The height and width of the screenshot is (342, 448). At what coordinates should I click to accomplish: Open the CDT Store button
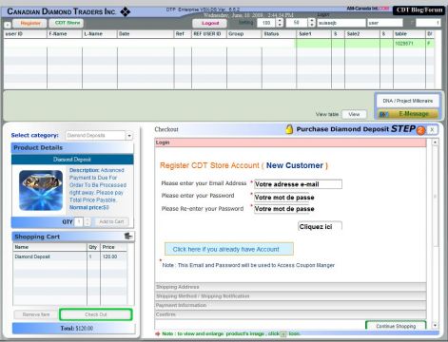coord(67,23)
